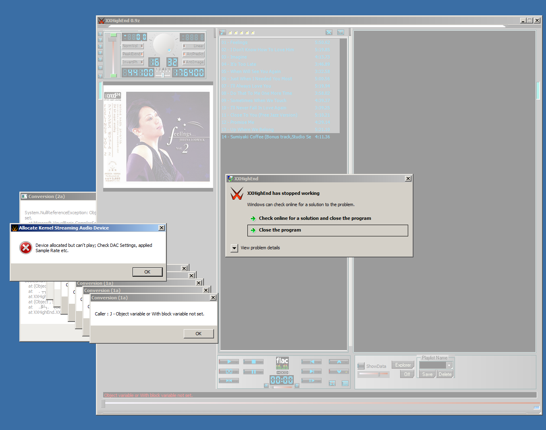Click the screen icon beside headphone icon
The height and width of the screenshot is (430, 546).
(x=345, y=383)
